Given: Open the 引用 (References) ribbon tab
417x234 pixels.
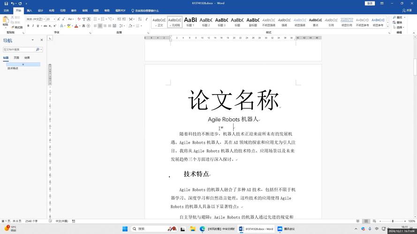Looking at the screenshot, I should tap(63, 11).
